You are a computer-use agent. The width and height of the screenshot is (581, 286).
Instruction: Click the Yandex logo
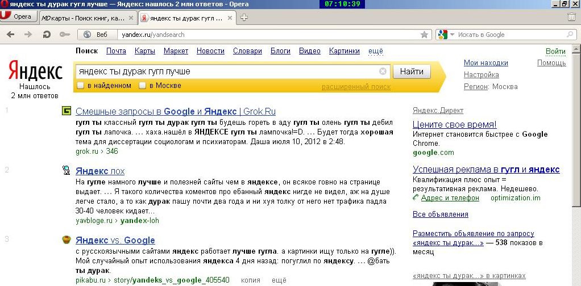coord(35,72)
